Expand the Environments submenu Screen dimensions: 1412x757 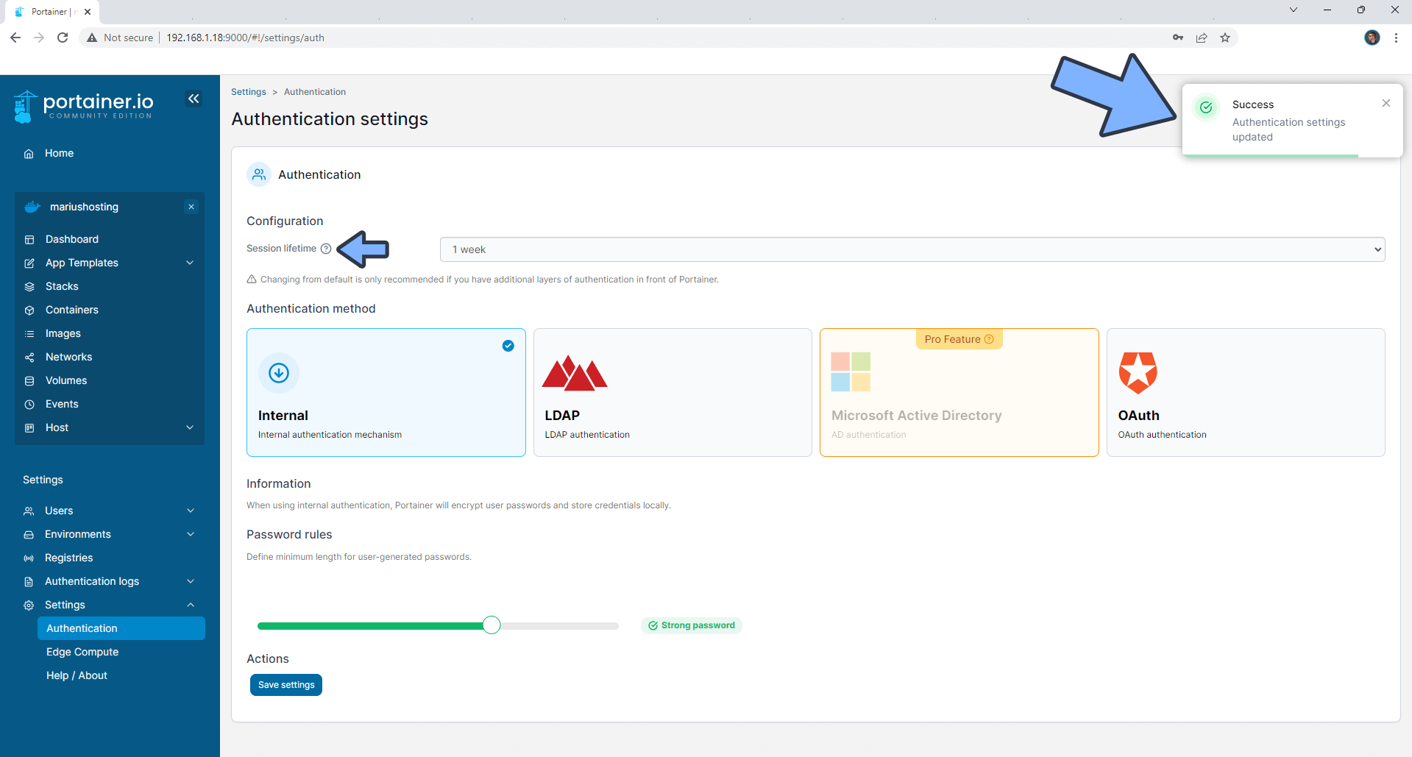191,534
